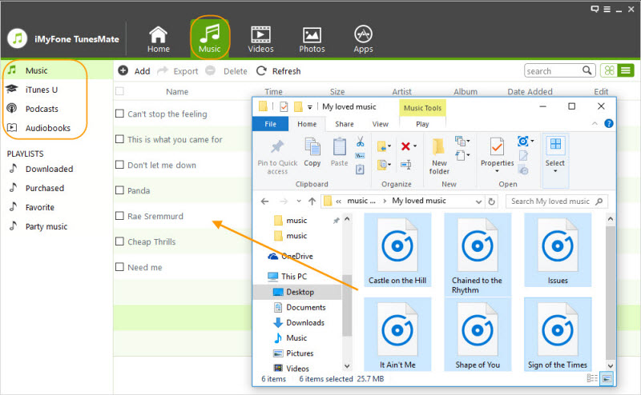Refresh the Explorer folder view
The height and width of the screenshot is (395, 641).
pos(491,201)
